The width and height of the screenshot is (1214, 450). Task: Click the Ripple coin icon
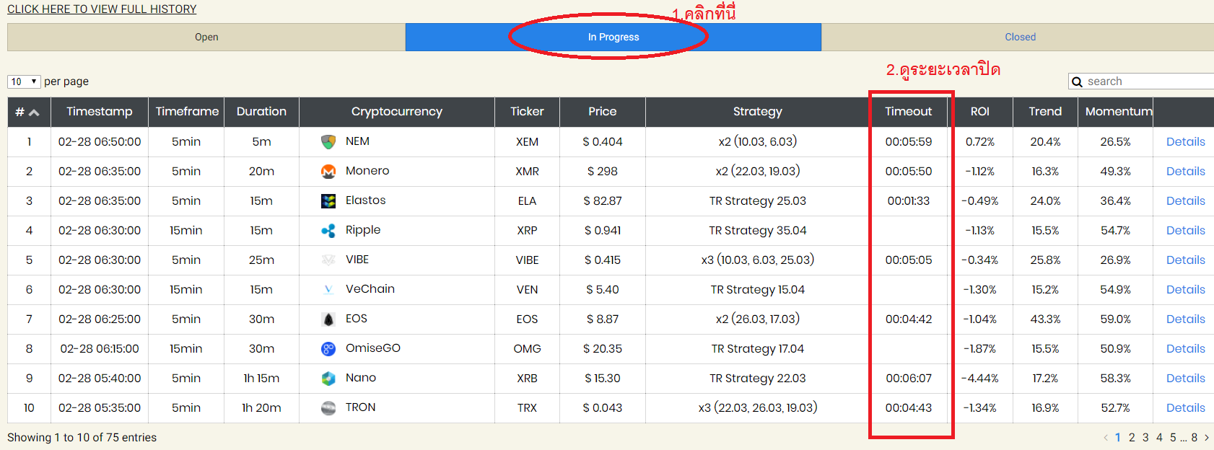pyautogui.click(x=328, y=231)
